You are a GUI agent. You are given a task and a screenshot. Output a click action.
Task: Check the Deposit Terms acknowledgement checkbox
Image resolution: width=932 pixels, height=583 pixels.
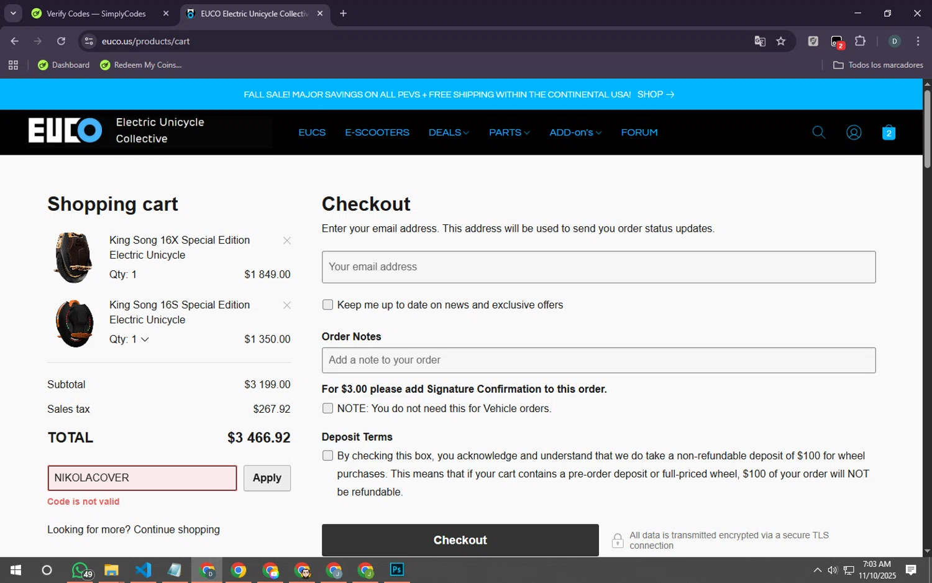pos(327,456)
